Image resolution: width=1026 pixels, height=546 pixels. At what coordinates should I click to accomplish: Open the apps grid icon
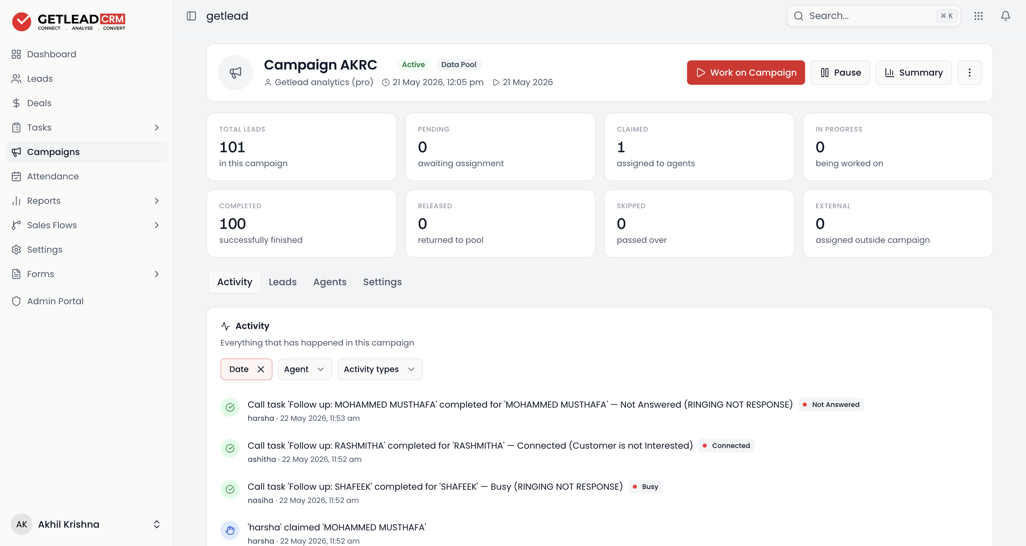[x=978, y=16]
